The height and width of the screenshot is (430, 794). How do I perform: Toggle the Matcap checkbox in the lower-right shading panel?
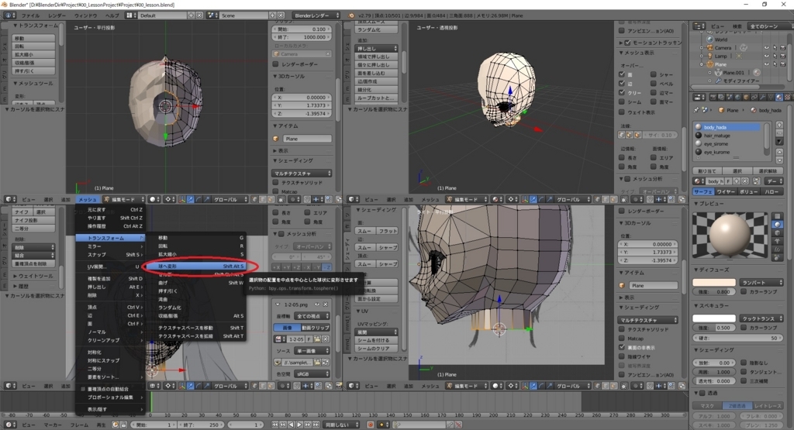pyautogui.click(x=623, y=339)
